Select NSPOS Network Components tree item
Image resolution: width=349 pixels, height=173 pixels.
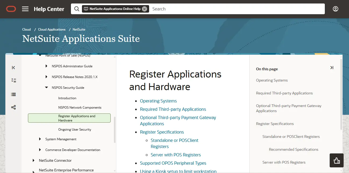pos(80,108)
